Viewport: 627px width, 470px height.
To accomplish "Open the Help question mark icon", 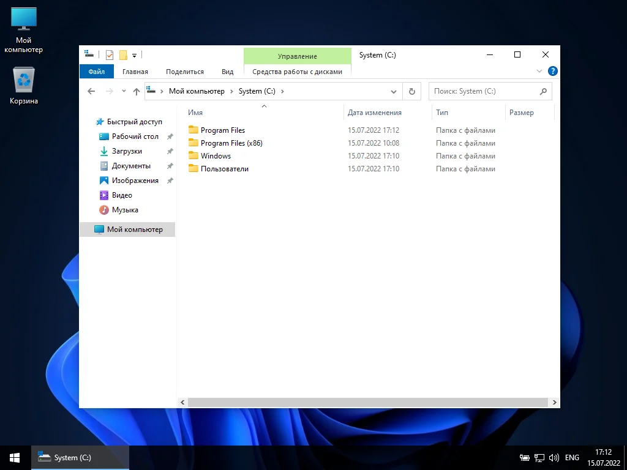I will [x=552, y=71].
